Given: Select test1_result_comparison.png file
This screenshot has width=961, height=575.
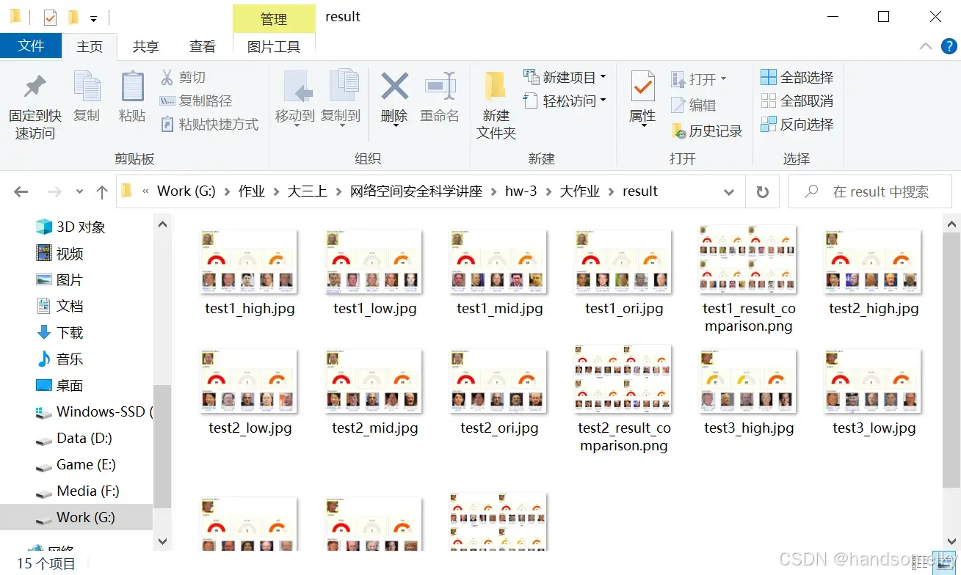Looking at the screenshot, I should coord(749,279).
